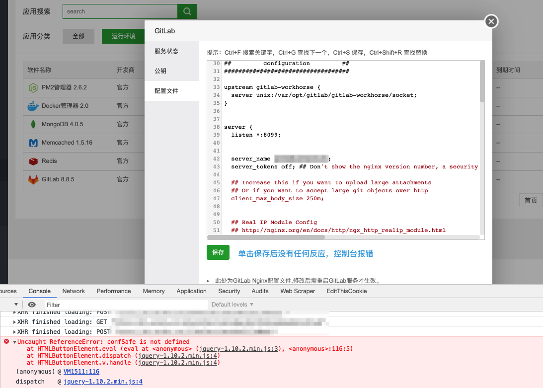The width and height of the screenshot is (543, 388).
Task: Click the green search magnifier button
Action: 187,11
